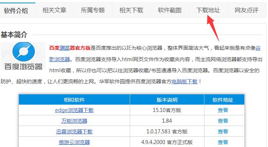
Task: Select the 所属专题 tab
Action: pos(93,10)
